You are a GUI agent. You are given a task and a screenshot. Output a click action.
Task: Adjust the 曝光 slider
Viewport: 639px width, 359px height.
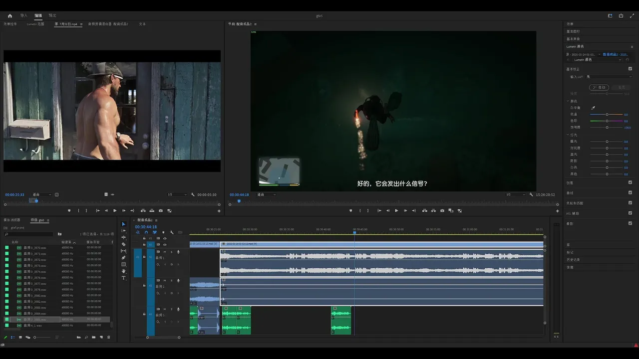click(607, 142)
